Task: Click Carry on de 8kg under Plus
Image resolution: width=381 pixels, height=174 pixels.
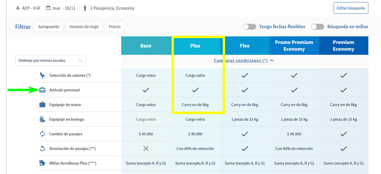Action: pyautogui.click(x=195, y=105)
